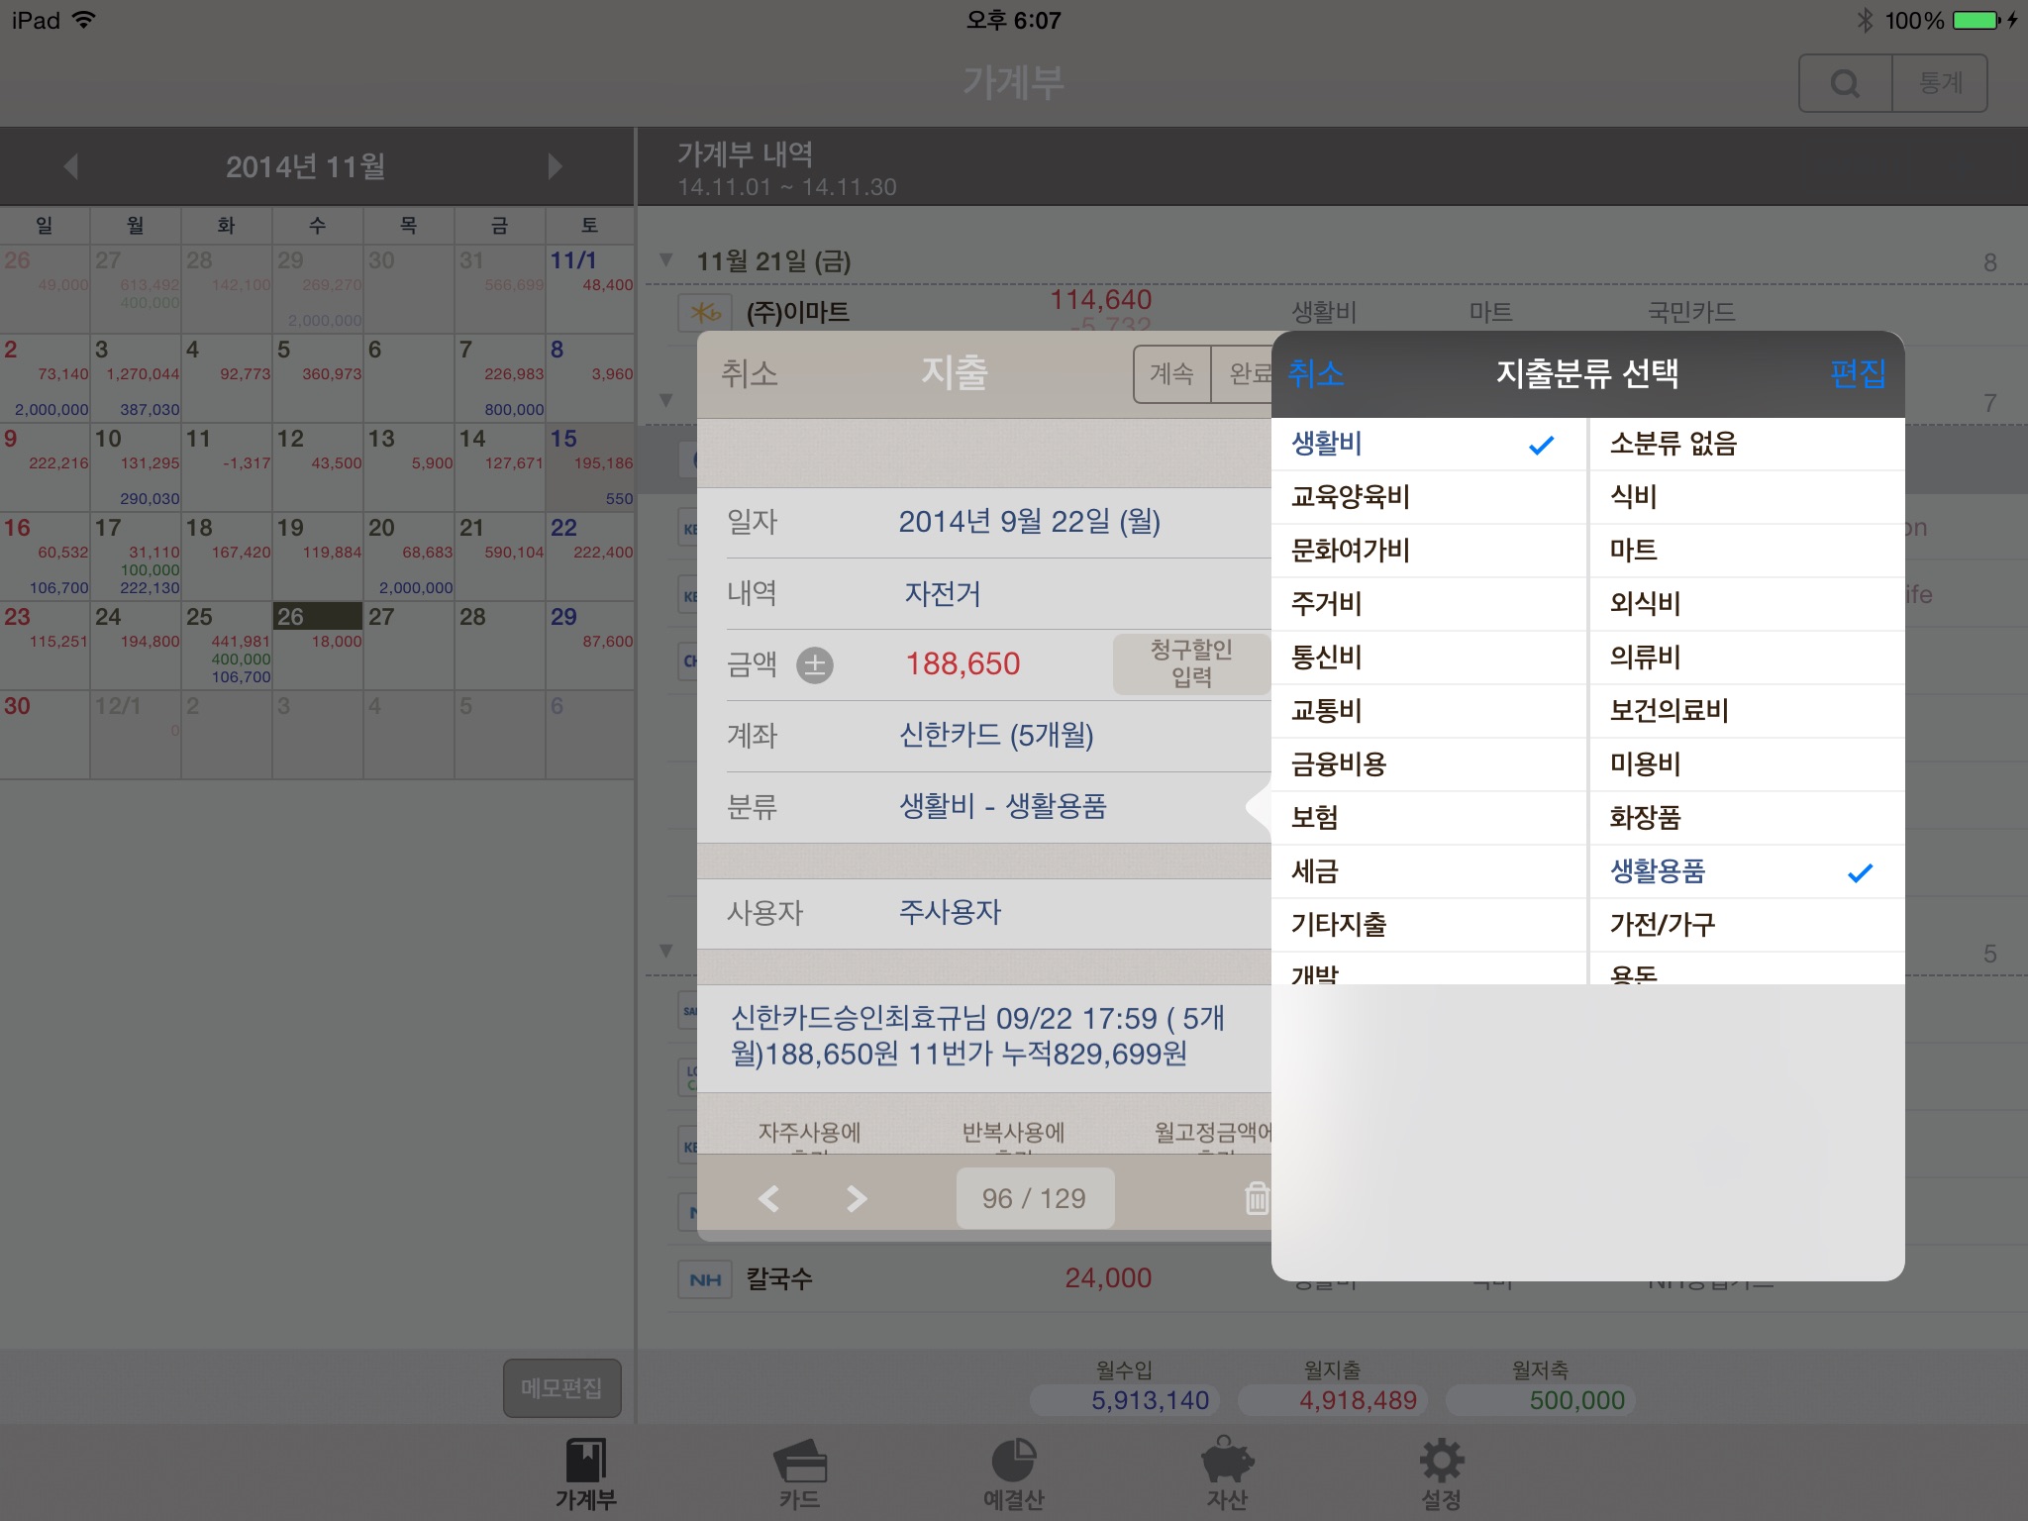Tap the NH card icon beside 칼국수
This screenshot has height=1521, width=2028.
coord(705,1279)
